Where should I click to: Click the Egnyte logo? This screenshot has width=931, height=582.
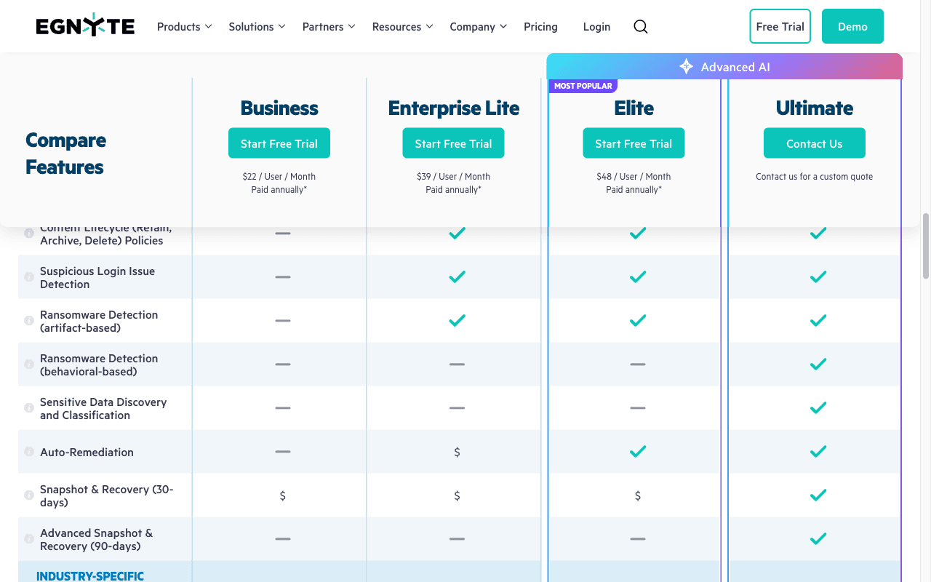85,26
